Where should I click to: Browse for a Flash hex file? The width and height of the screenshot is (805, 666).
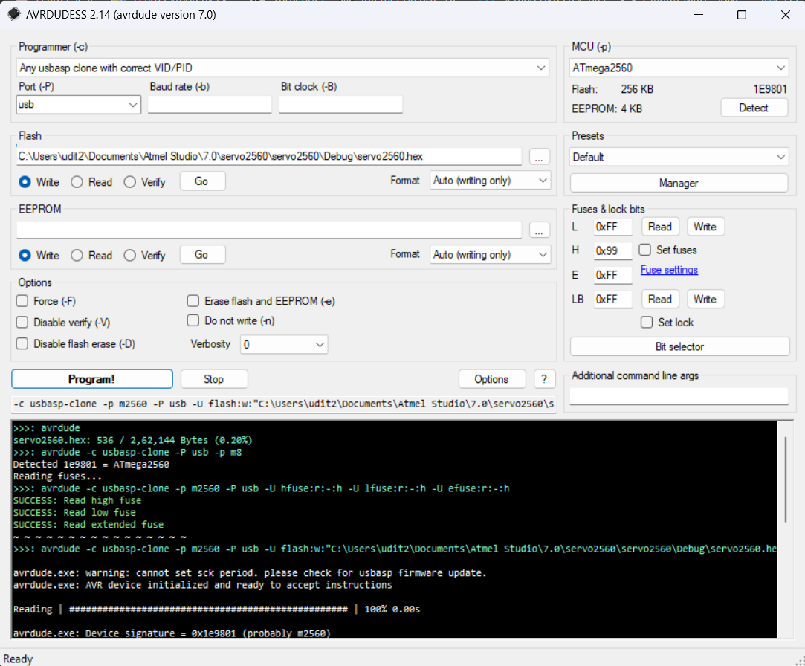click(539, 156)
